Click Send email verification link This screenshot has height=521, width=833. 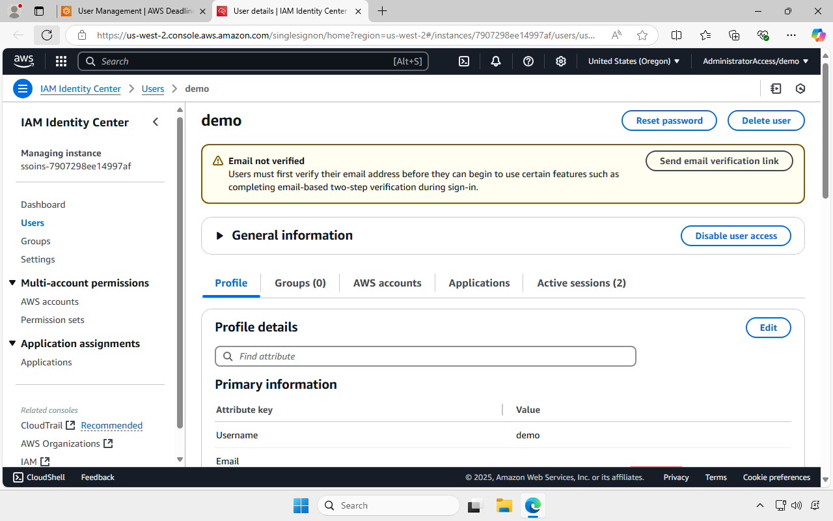point(719,161)
